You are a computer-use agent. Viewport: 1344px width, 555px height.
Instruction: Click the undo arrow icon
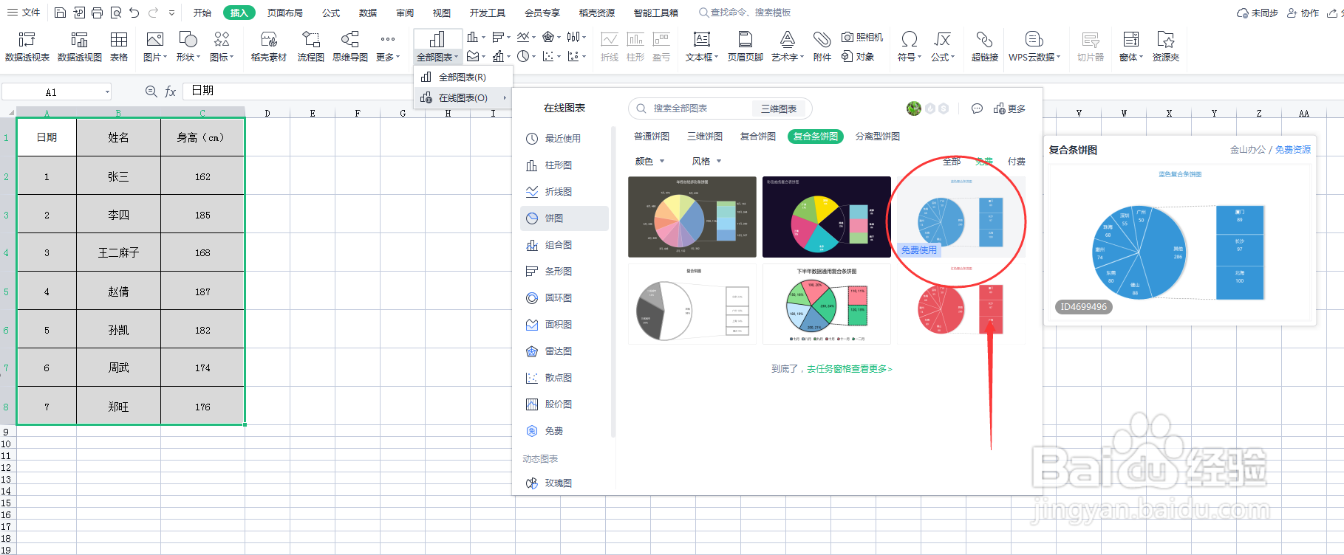tap(134, 13)
